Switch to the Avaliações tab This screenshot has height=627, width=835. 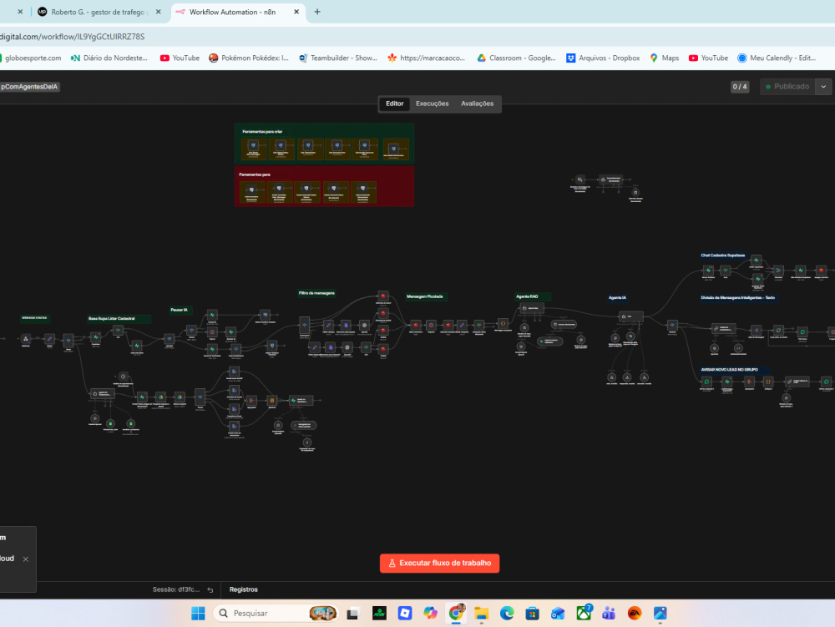coord(477,104)
